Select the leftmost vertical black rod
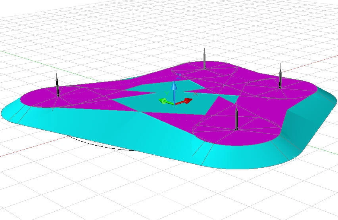 pyautogui.click(x=58, y=86)
